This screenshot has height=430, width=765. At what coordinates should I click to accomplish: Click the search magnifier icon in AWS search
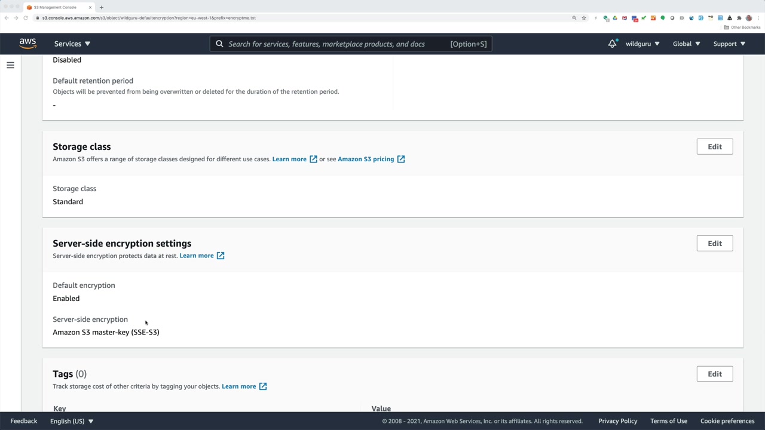(x=219, y=44)
